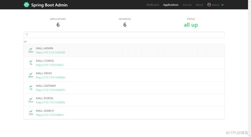251x137 pixels.
Task: Click the 13m uptime of MALL-SEARCH
Action: point(31,114)
